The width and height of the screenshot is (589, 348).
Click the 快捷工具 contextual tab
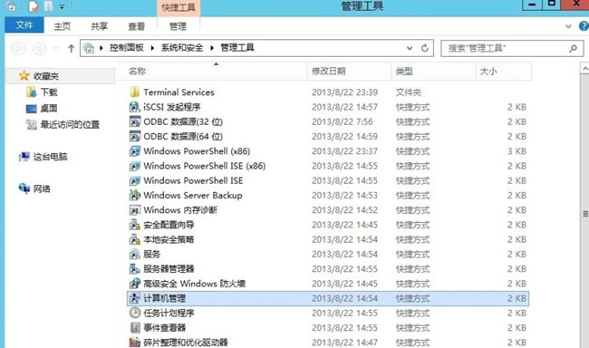179,7
